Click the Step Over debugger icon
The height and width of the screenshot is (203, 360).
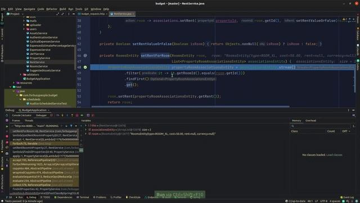[57, 115]
